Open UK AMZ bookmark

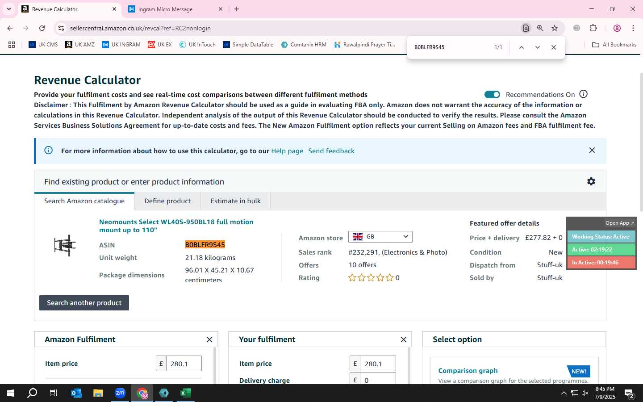point(80,45)
